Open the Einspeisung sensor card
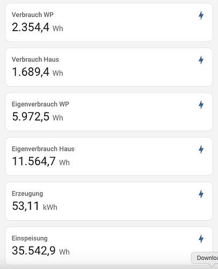Screen dimensions: 218x269 click(109, 246)
